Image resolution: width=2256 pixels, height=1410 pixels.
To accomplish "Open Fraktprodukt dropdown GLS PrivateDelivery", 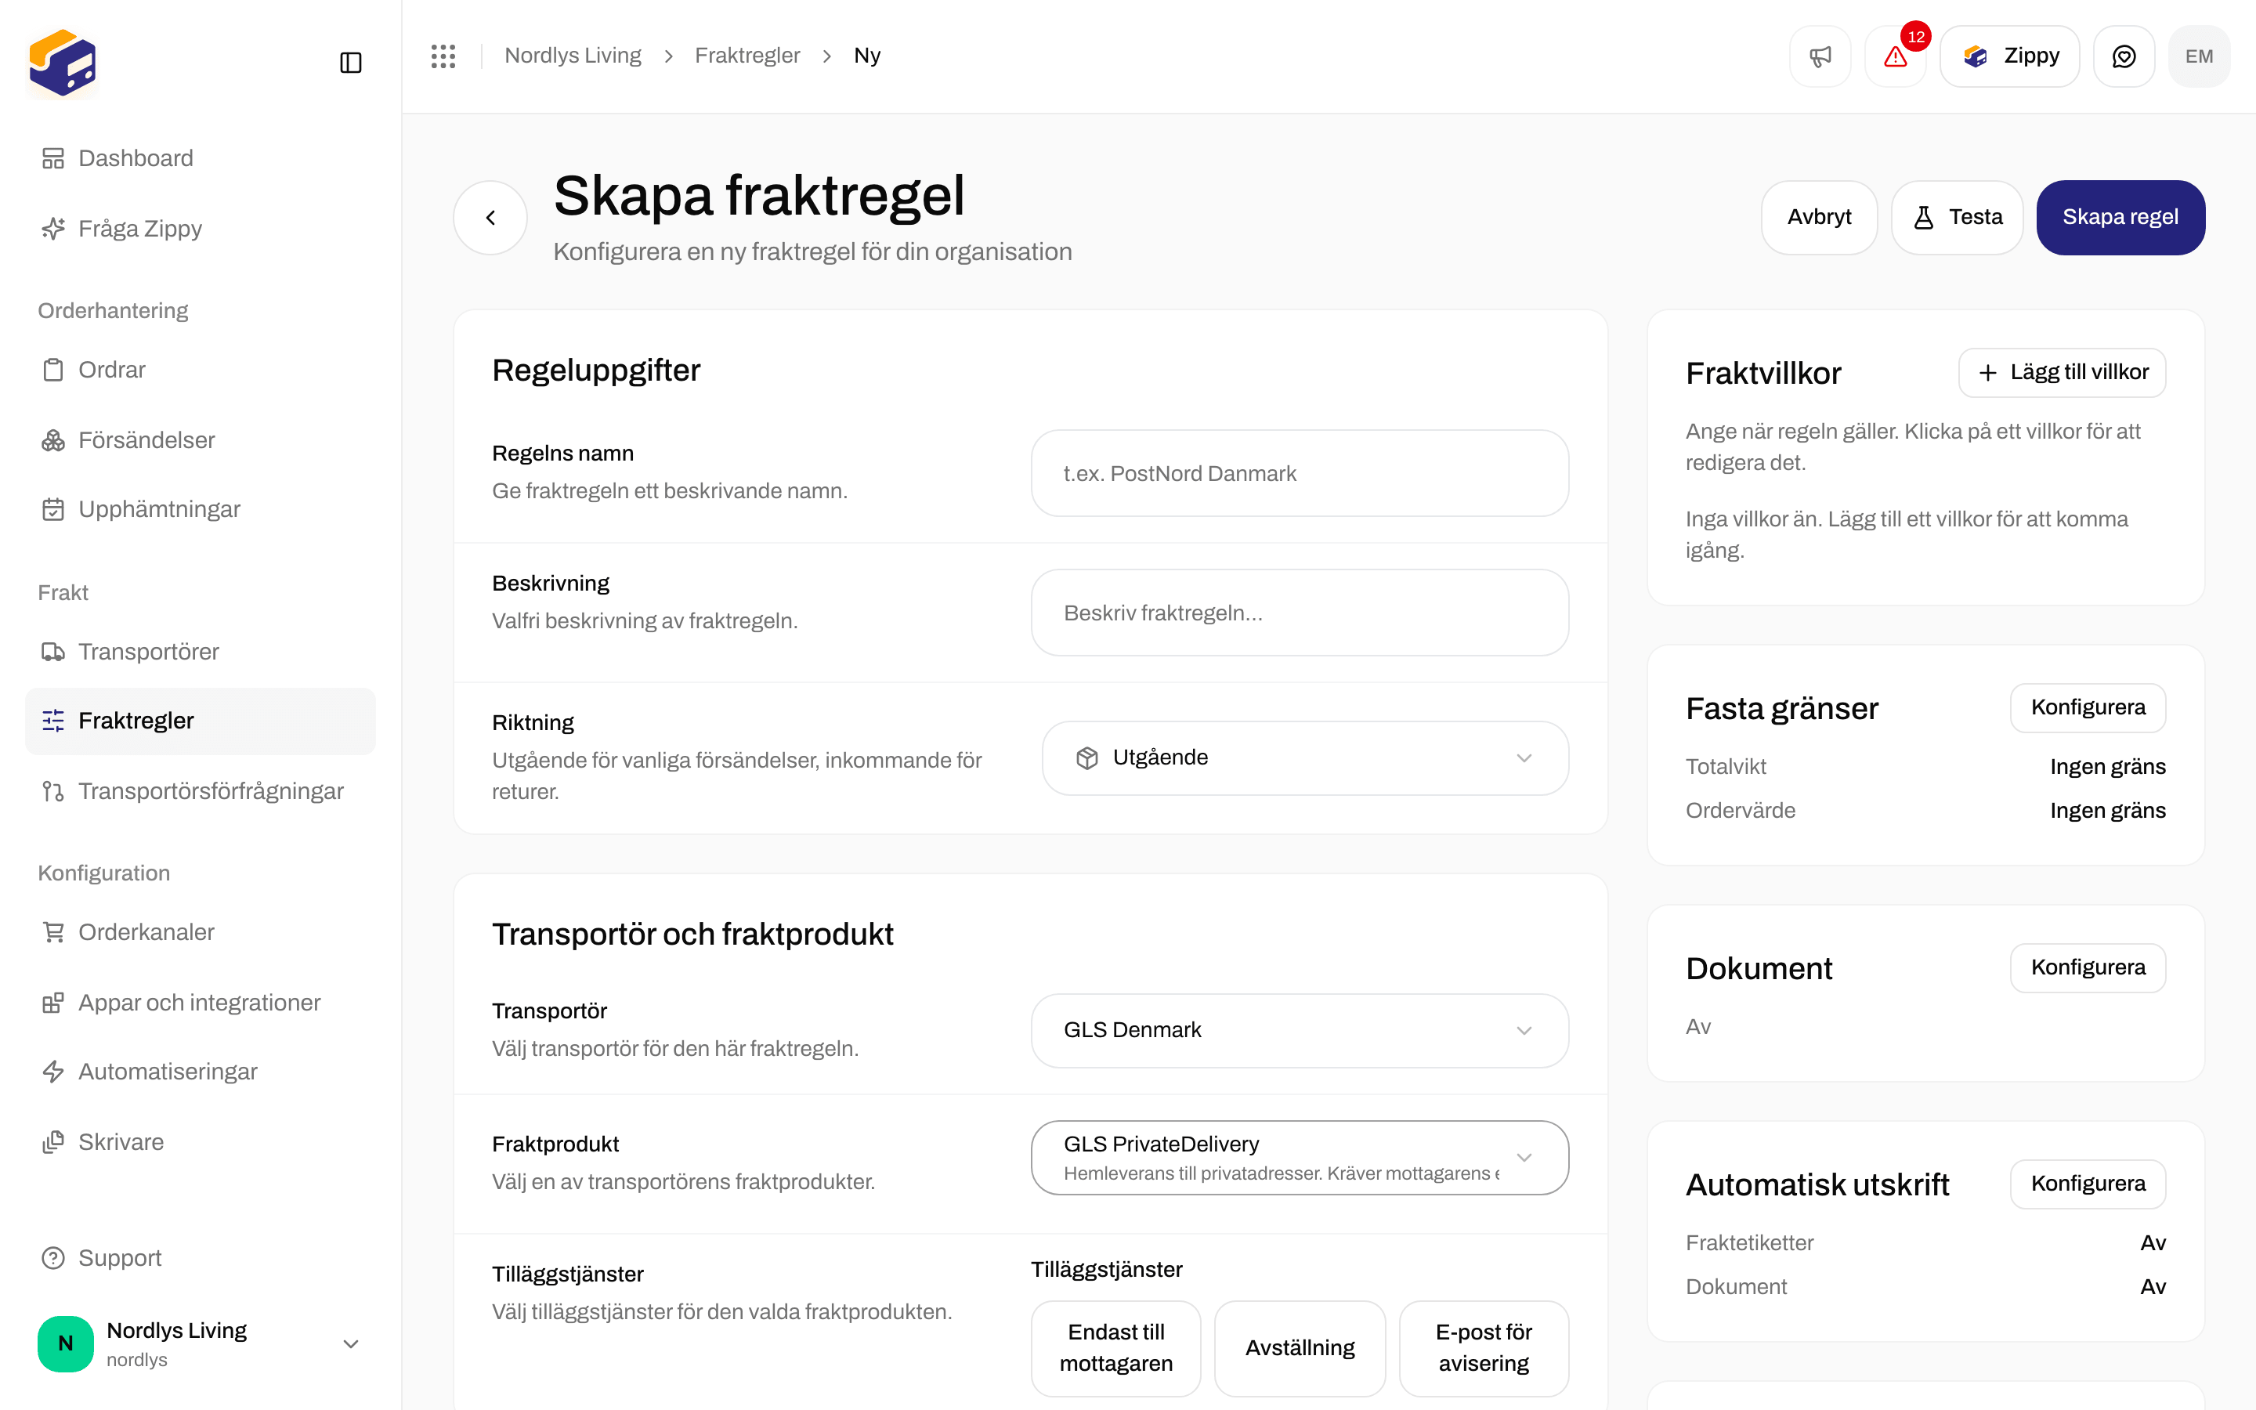I will [x=1300, y=1157].
